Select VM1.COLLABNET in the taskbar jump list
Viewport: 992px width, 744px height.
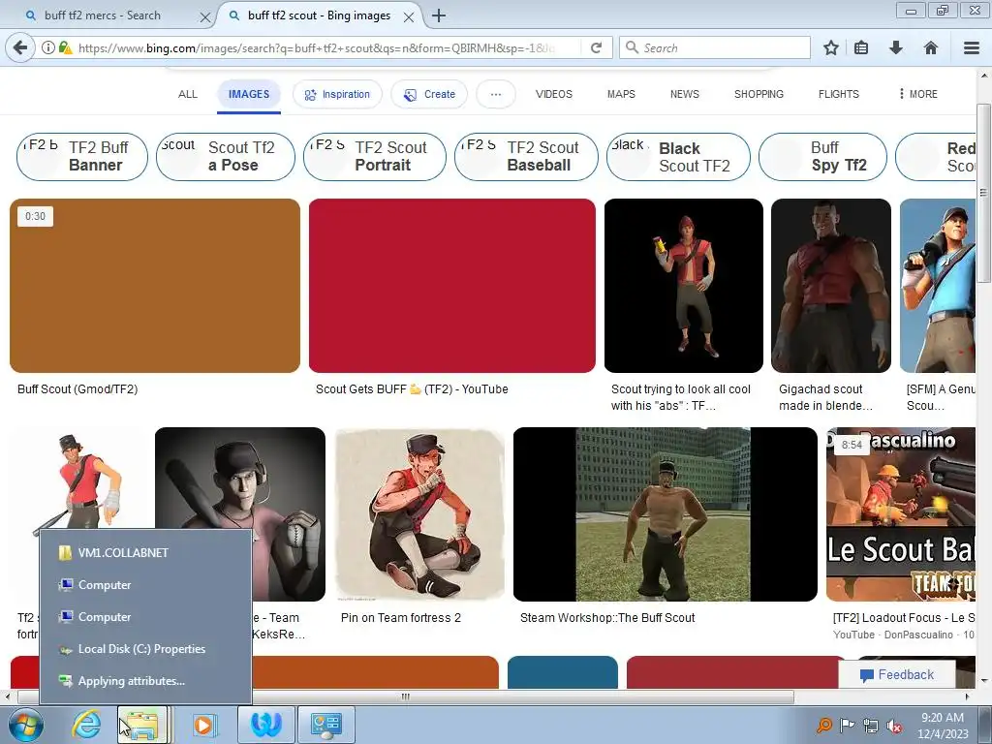click(x=145, y=553)
